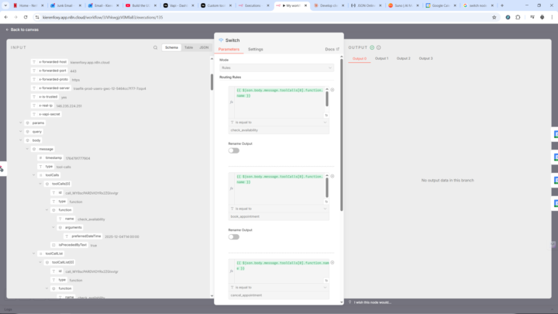Select Output 1 tab
558x314 pixels.
click(381, 58)
